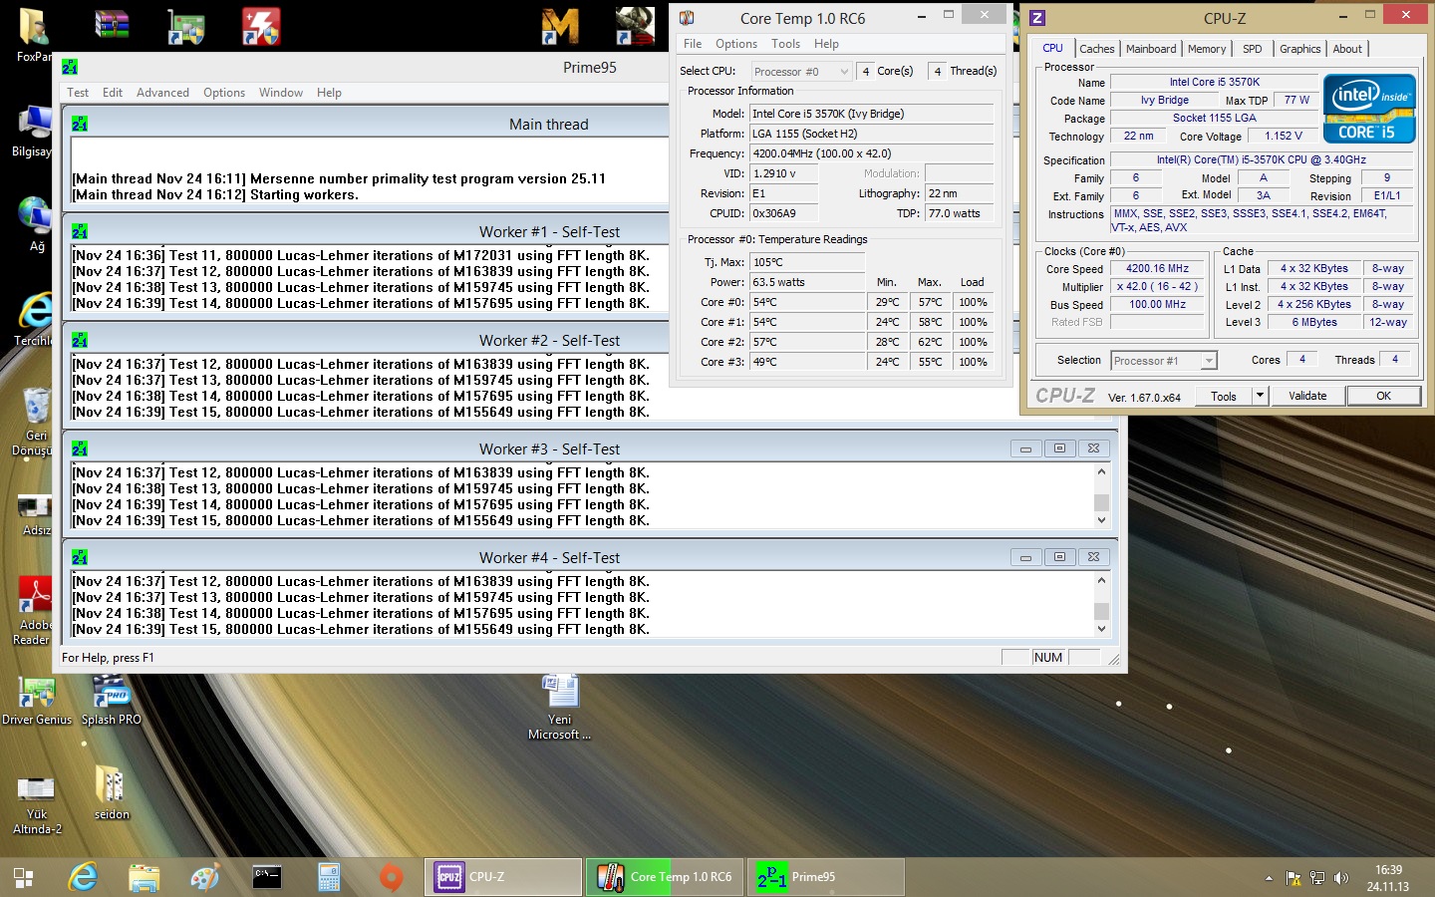
Task: Switch to Core Temp taskbar button
Action: [664, 877]
